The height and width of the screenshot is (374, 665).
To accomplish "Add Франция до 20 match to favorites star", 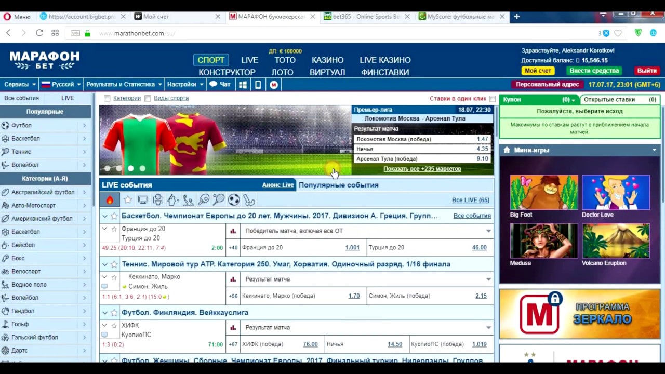I will tap(114, 229).
